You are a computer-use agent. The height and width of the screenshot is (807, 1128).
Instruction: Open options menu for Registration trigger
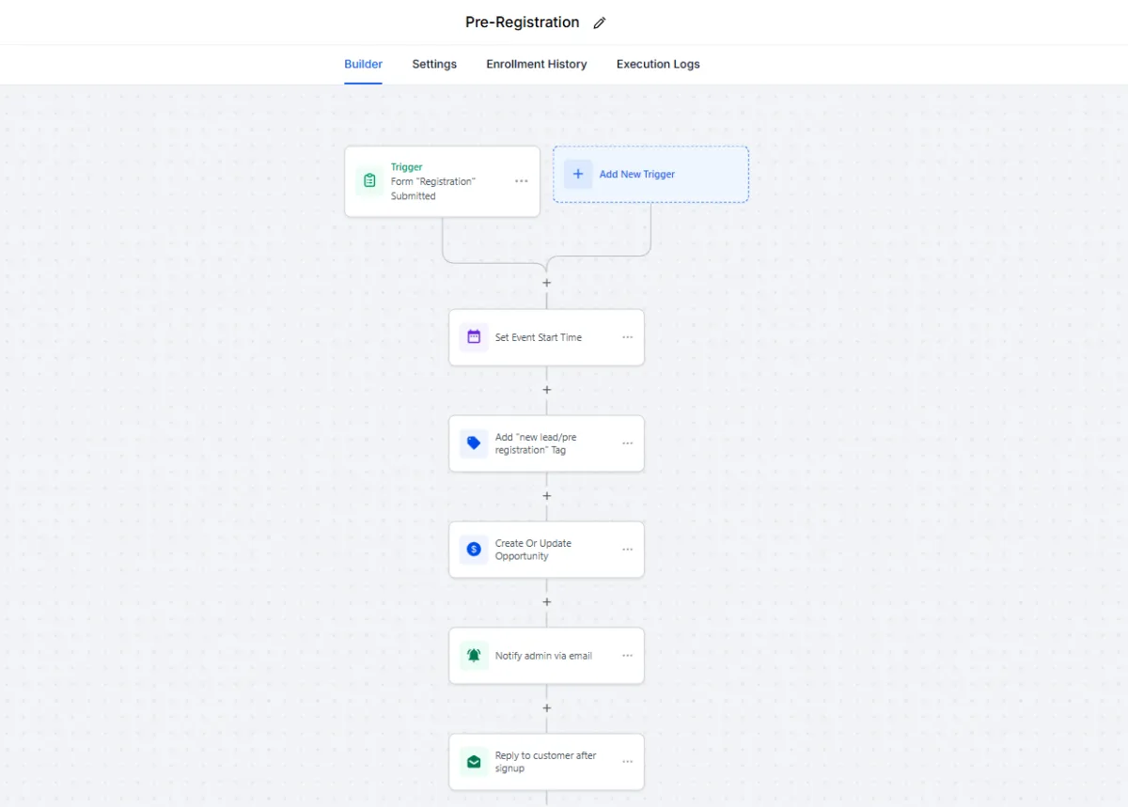(522, 181)
